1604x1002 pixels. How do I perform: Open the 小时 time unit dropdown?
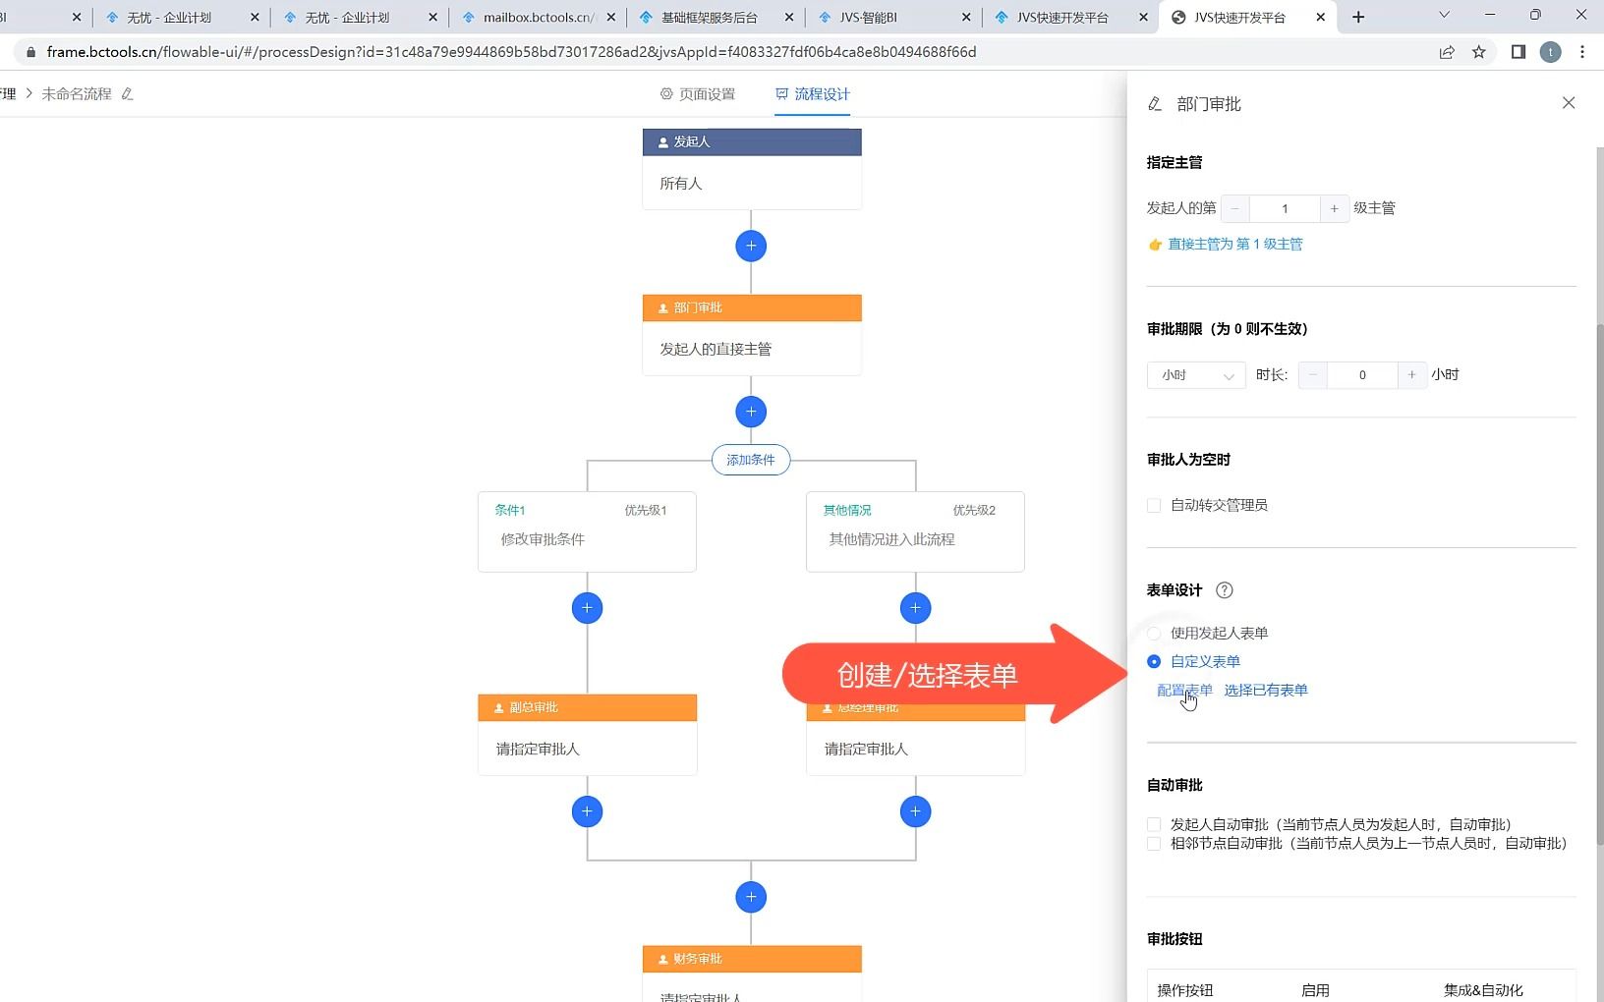[x=1196, y=375]
